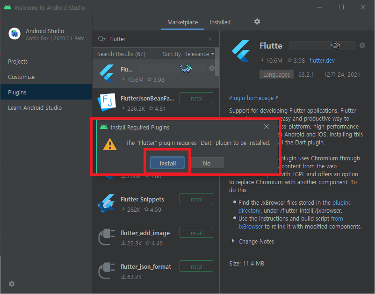Click the results list Flutter progress bar
This screenshot has height=294, width=375.
coord(172,68)
